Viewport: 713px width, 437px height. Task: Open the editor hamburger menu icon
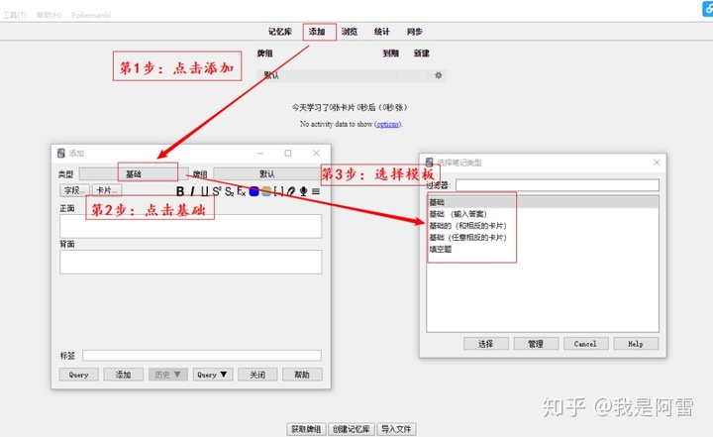(316, 191)
